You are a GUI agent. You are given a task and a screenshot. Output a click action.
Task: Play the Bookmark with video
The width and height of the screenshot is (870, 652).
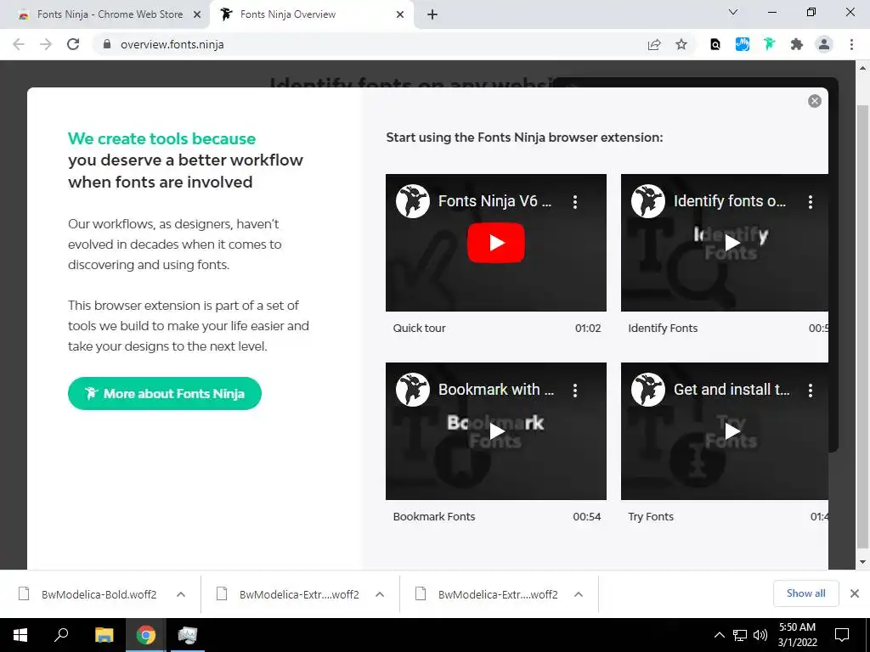coord(496,431)
